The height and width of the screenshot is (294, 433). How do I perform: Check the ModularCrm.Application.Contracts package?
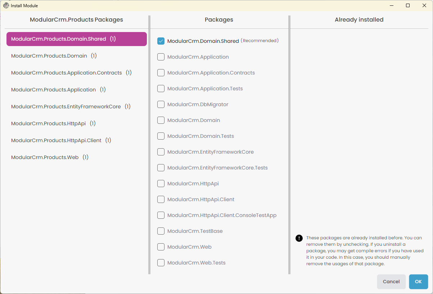click(x=161, y=73)
